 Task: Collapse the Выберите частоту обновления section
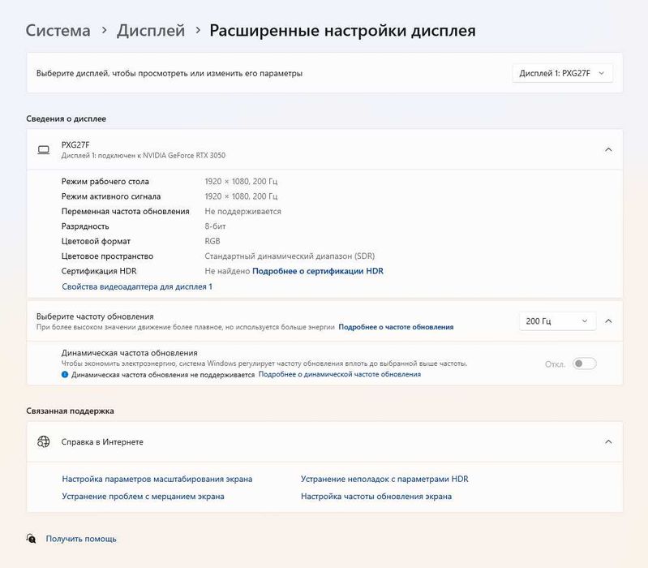[608, 321]
